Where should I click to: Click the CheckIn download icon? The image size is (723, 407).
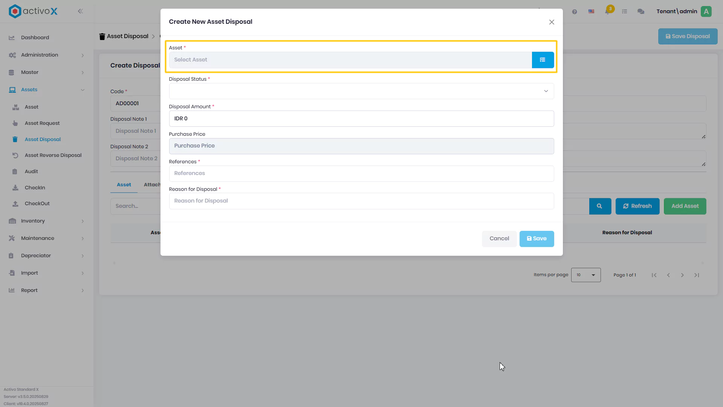pos(15,188)
